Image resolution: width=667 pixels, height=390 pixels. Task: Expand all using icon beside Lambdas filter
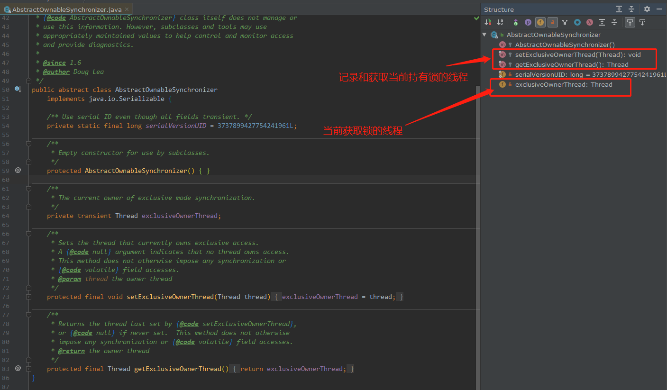coord(602,22)
